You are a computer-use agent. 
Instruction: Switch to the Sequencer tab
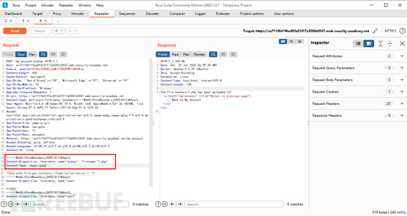(x=127, y=14)
